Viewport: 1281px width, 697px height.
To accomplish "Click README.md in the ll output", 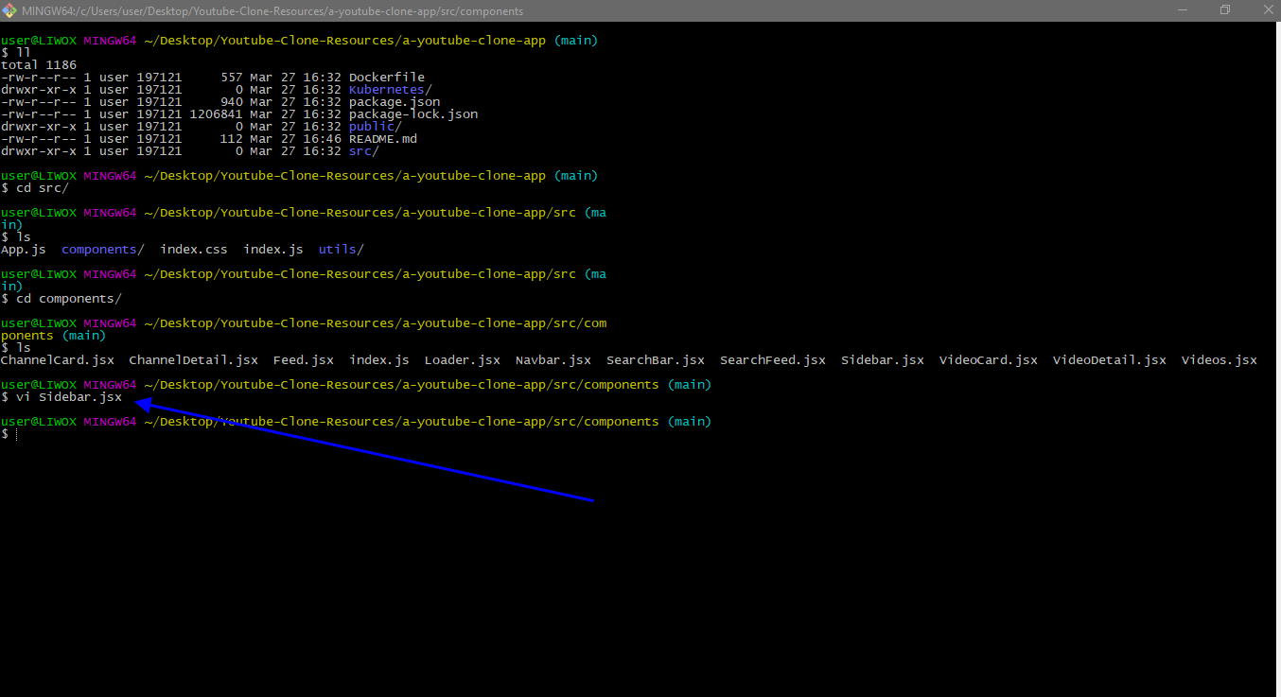I will tap(382, 139).
